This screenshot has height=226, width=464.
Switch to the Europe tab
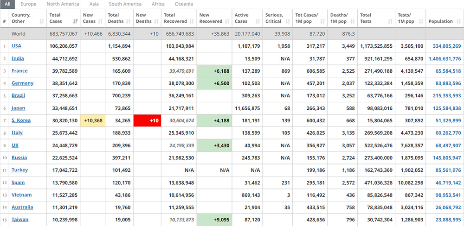click(x=29, y=4)
